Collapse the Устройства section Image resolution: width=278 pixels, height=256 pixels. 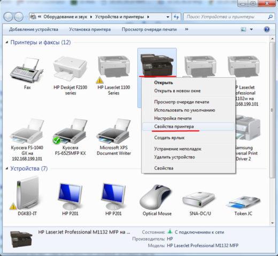(x=7, y=169)
